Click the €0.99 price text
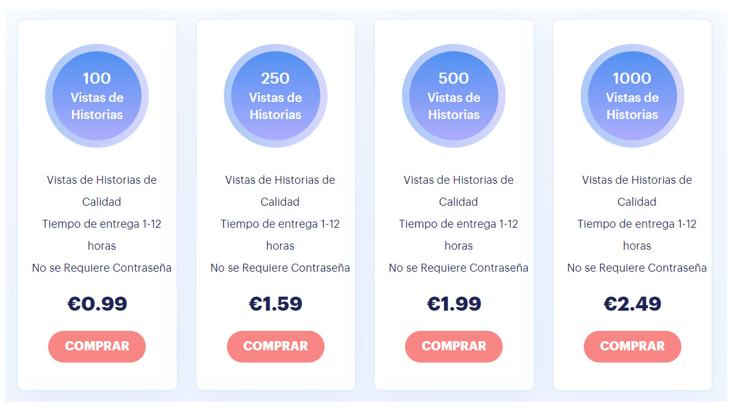 97,303
